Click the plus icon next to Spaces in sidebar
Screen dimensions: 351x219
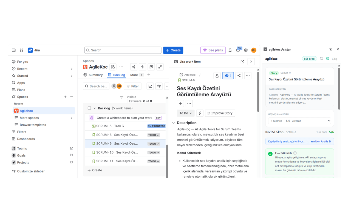coord(65,97)
